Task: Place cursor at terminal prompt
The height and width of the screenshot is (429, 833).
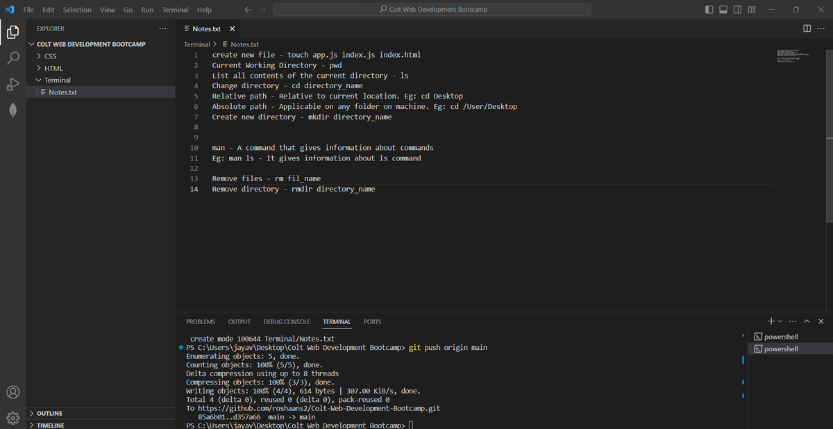Action: coord(411,426)
